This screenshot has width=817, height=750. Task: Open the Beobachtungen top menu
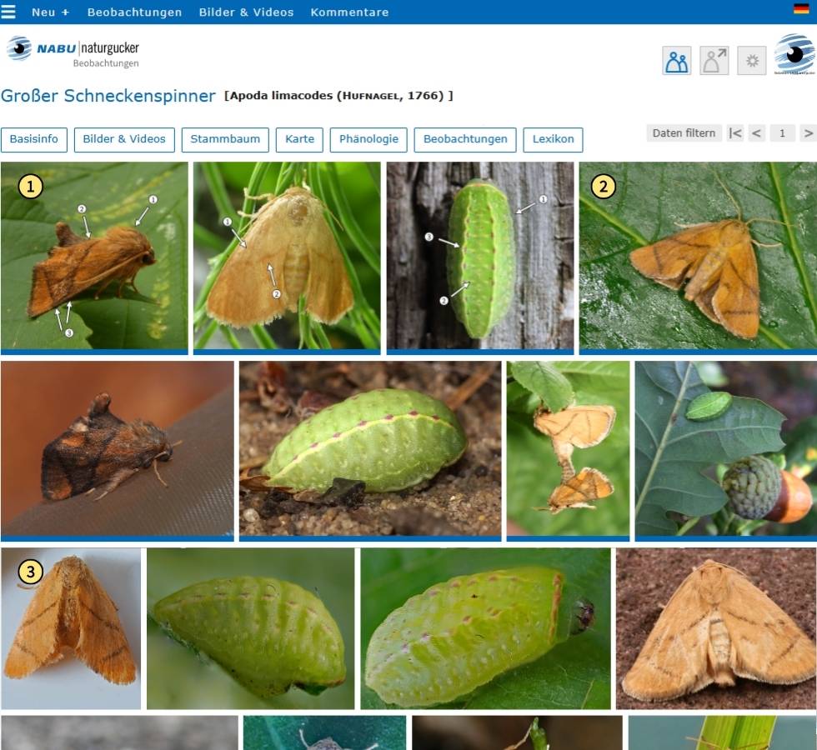click(134, 12)
